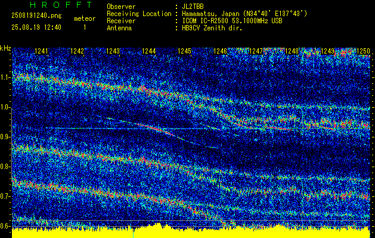The image size is (375, 238).
Task: Click the 1242 time marker
Action: tap(78, 51)
